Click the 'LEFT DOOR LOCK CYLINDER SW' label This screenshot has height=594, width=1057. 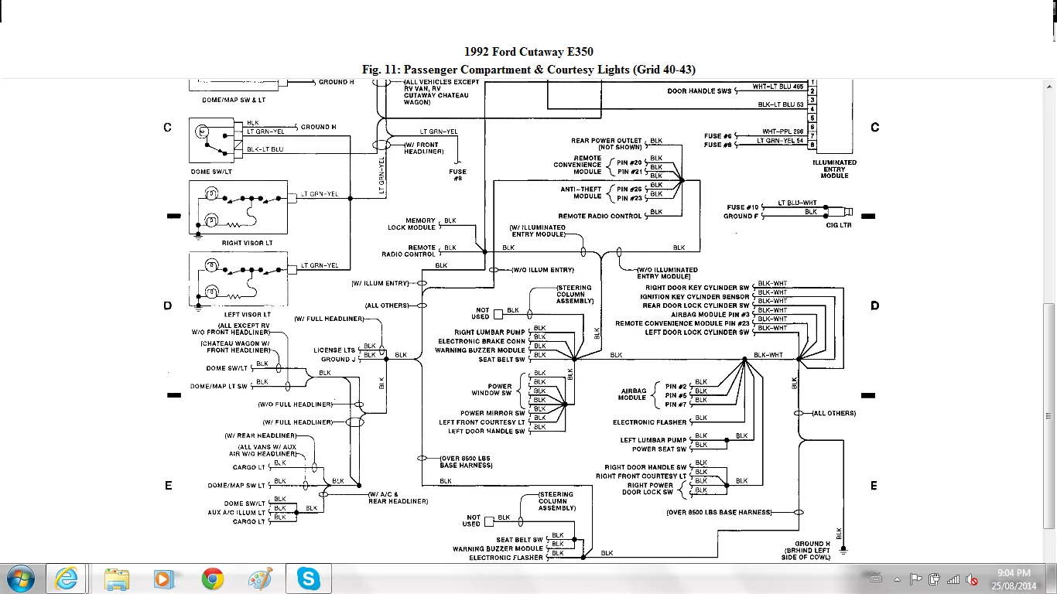[x=697, y=333]
